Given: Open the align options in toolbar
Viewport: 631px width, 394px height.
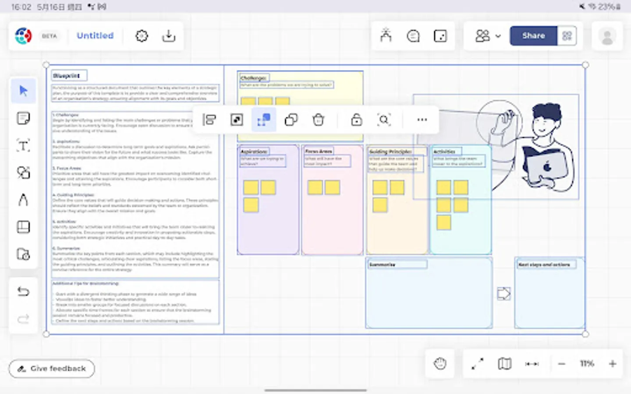Looking at the screenshot, I should (x=209, y=120).
